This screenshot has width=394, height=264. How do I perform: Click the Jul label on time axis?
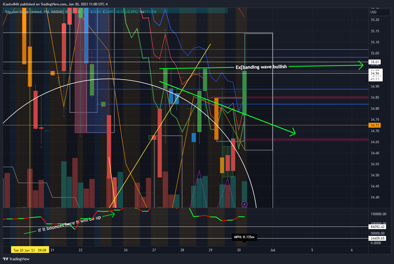pos(273,250)
